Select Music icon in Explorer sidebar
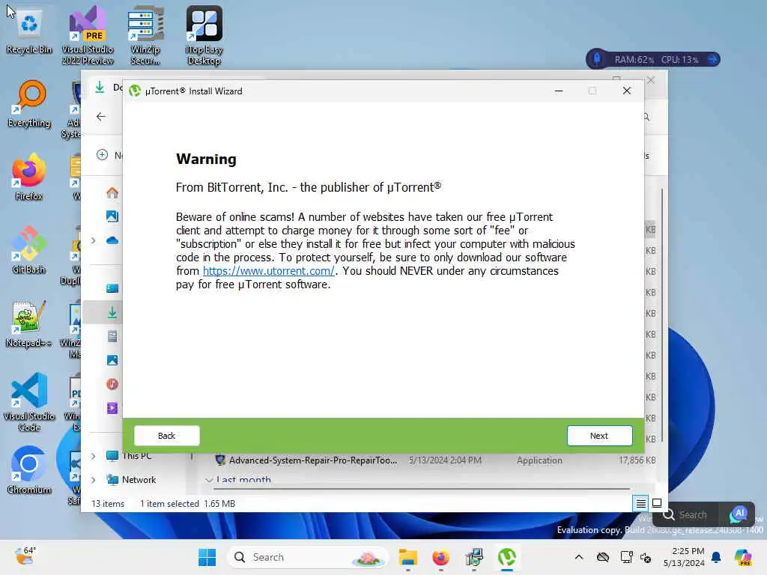This screenshot has width=767, height=575. (x=112, y=384)
